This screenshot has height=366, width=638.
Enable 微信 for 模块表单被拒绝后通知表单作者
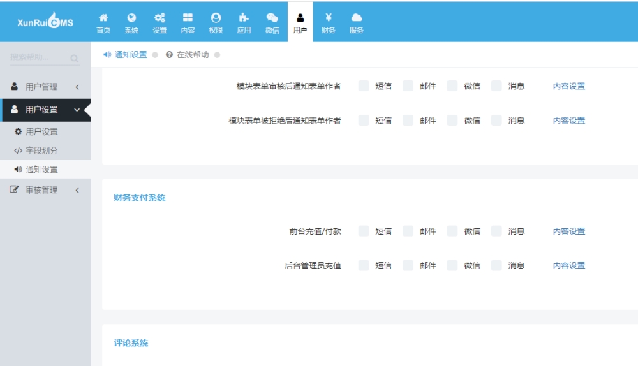pos(452,121)
